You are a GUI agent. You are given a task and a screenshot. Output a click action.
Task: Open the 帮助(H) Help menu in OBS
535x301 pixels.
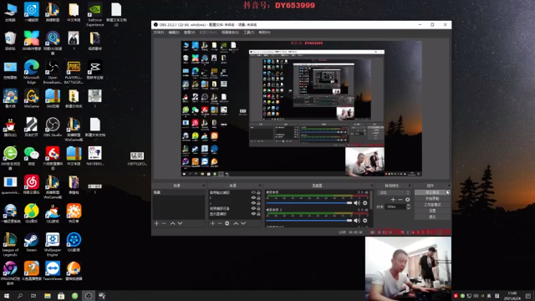tap(264, 33)
